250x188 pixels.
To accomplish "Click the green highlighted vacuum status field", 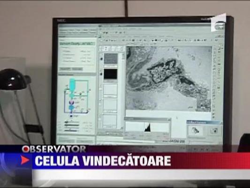I will click(77, 43).
